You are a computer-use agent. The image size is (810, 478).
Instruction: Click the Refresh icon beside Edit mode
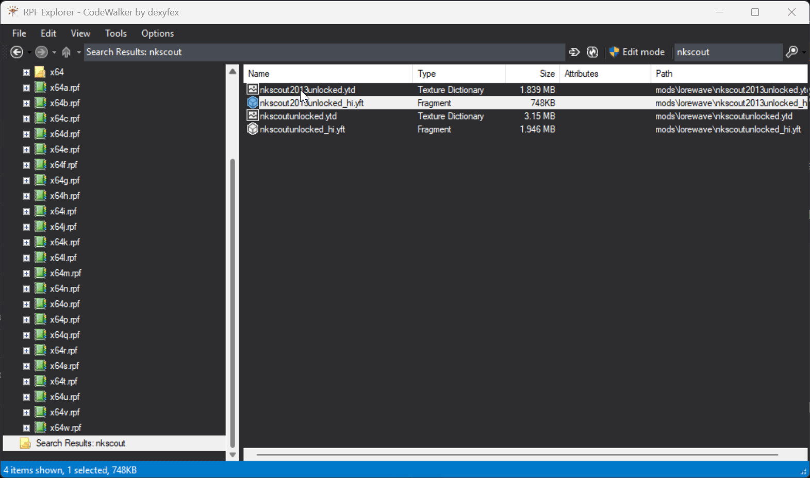(x=592, y=52)
